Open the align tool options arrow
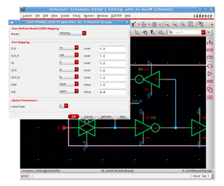224x186 pixels. 150,24
